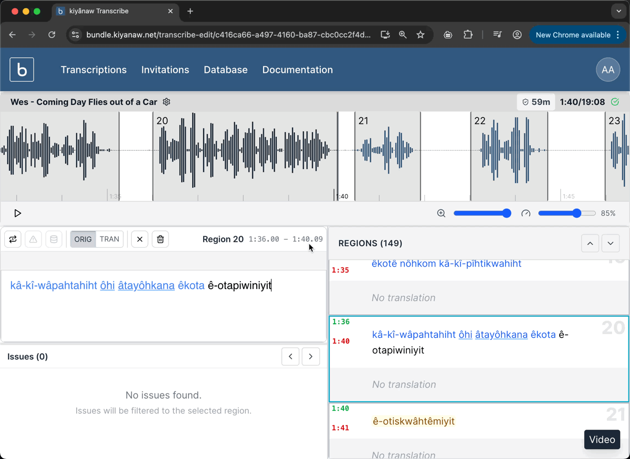Go to previous region with up chevron
The width and height of the screenshot is (630, 459).
pos(590,243)
